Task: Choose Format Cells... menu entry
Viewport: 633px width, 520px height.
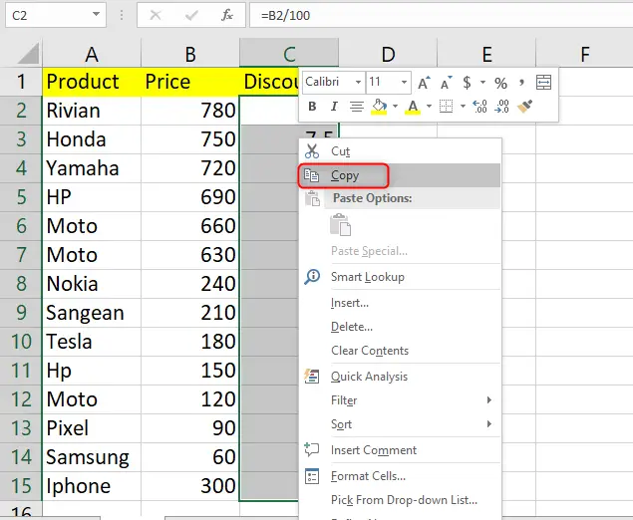Action: (x=401, y=476)
